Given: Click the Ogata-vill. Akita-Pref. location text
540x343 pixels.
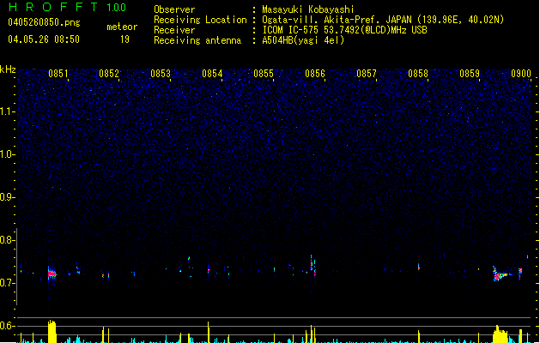Looking at the screenshot, I should coord(383,20).
